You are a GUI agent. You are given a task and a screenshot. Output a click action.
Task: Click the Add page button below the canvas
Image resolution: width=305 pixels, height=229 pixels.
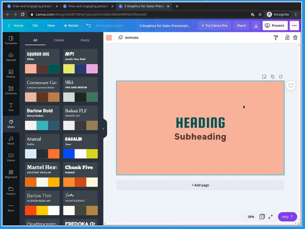pos(200,185)
